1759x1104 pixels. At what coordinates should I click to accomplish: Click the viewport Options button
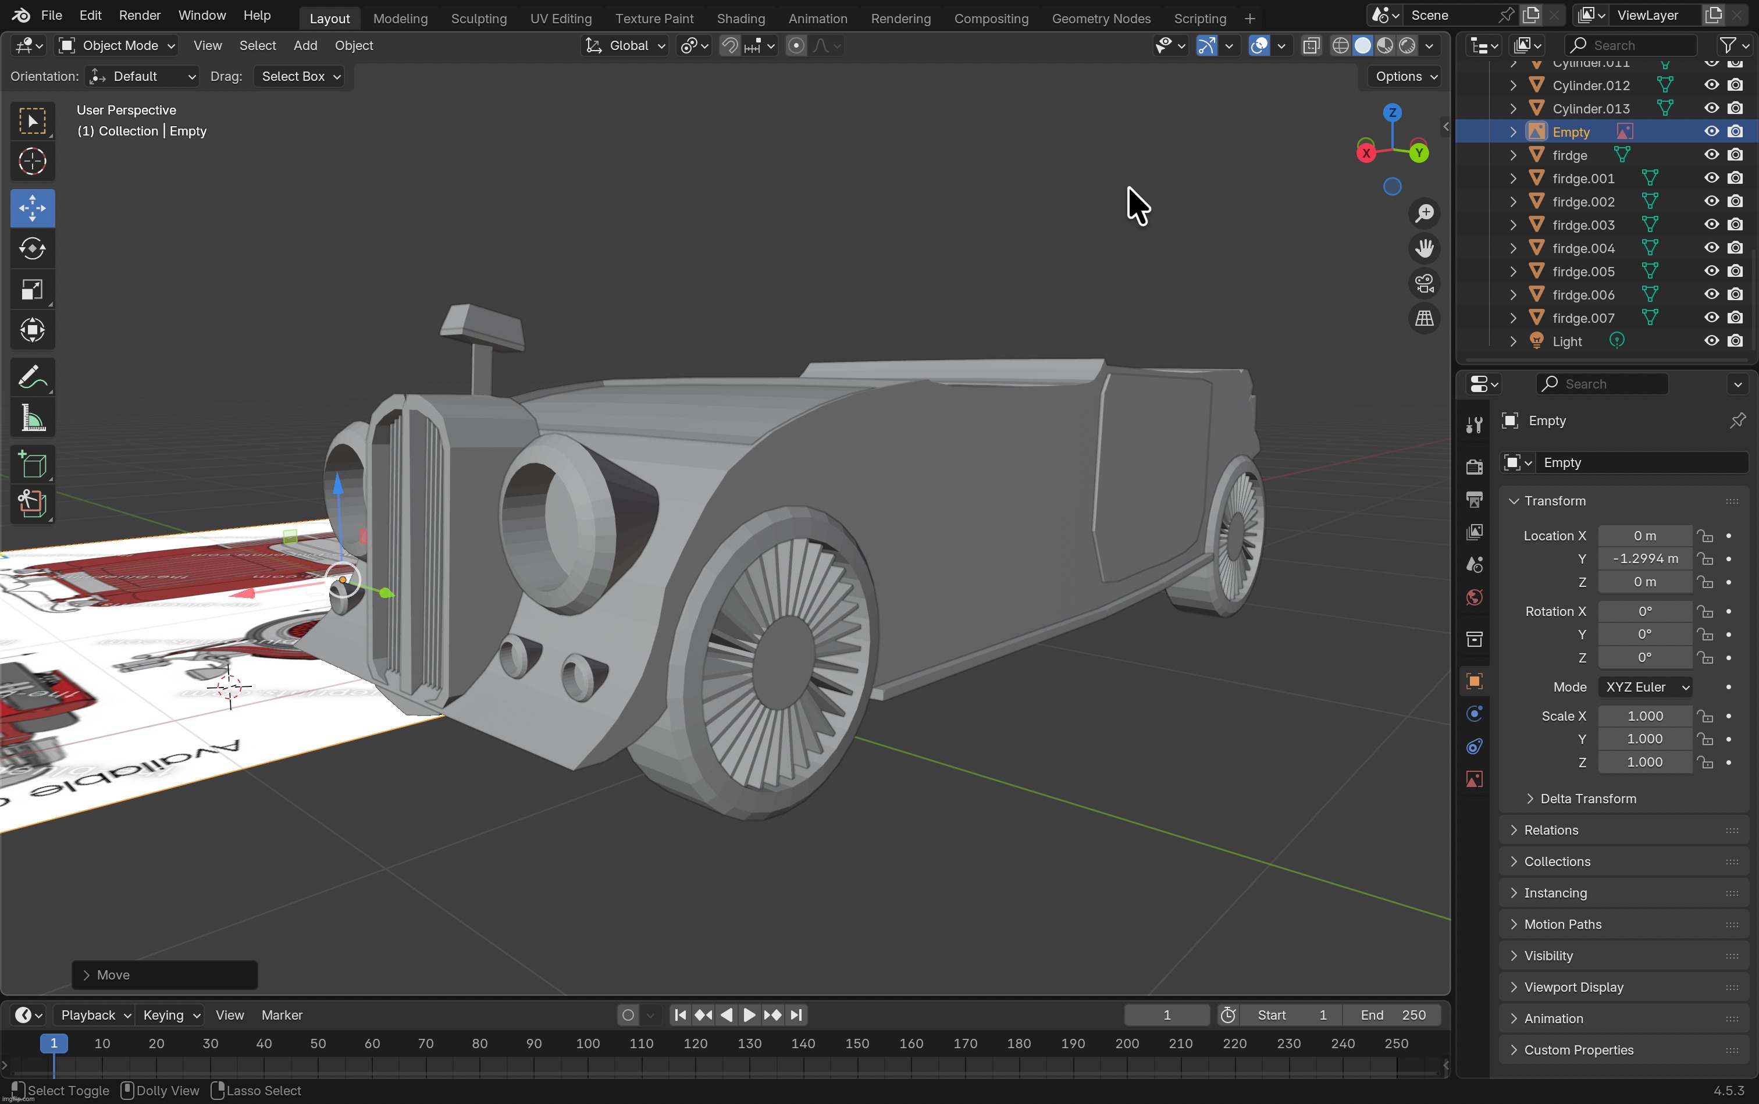(1401, 76)
